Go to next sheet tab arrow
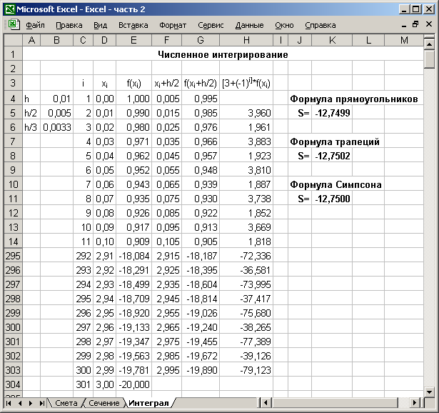This screenshot has width=439, height=413. tap(31, 403)
